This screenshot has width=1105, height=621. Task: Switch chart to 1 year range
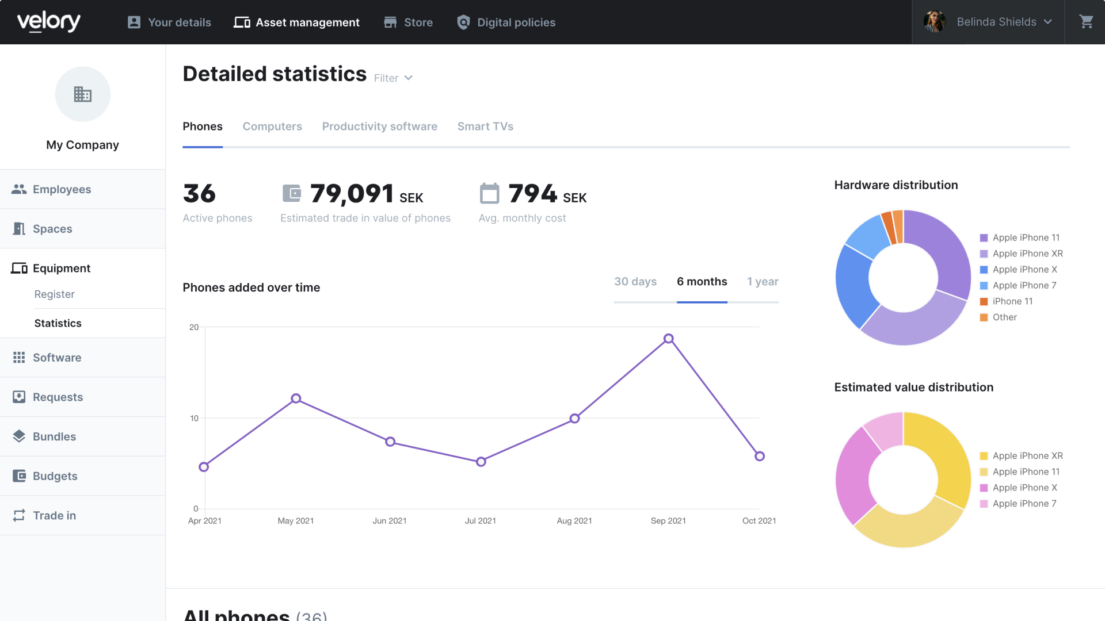coord(763,282)
